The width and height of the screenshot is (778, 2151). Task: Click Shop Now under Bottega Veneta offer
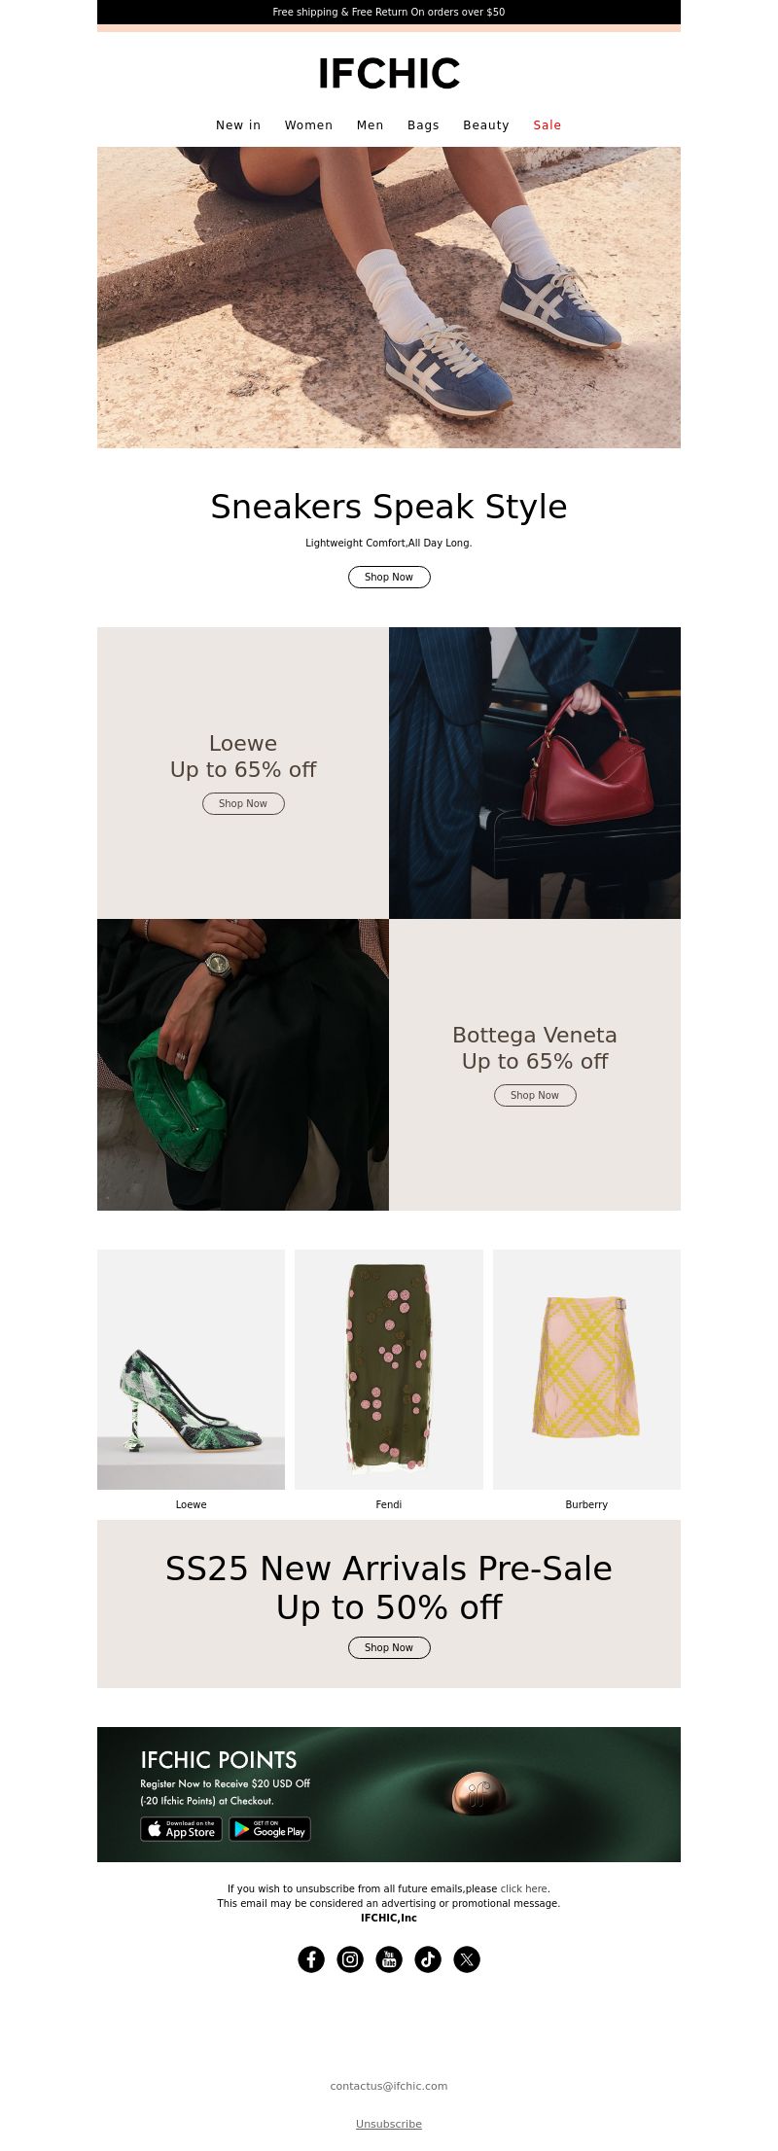[x=535, y=1095]
